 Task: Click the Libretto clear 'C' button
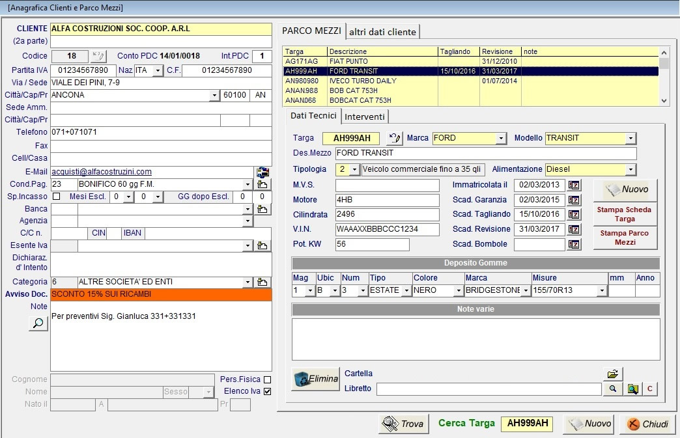click(x=649, y=389)
